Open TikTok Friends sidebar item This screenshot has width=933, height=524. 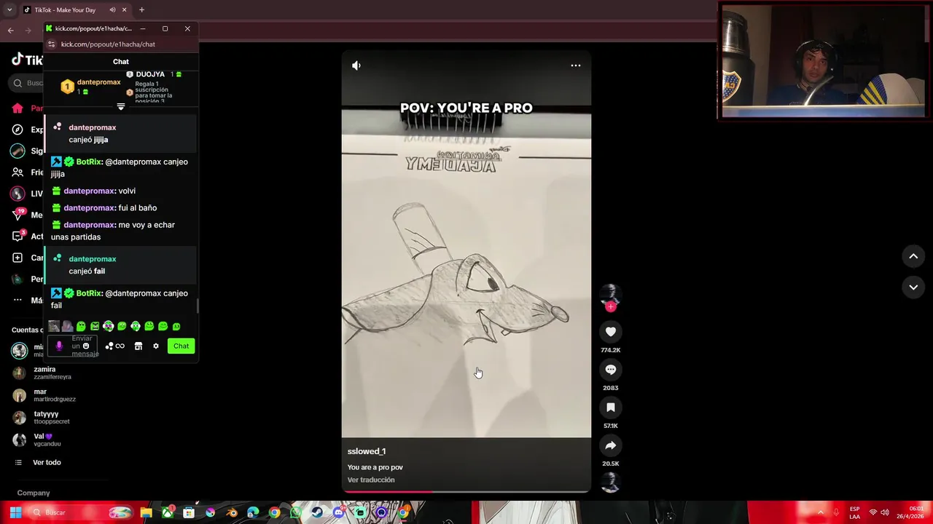point(26,172)
